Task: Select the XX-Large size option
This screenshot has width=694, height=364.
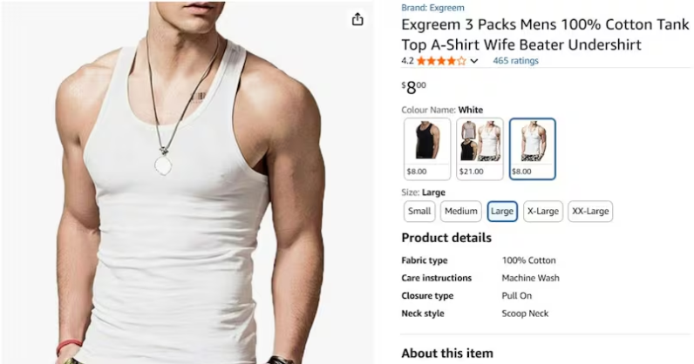Action: tap(590, 212)
